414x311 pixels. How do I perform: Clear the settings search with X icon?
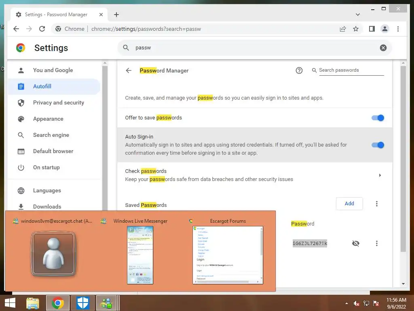point(383,48)
